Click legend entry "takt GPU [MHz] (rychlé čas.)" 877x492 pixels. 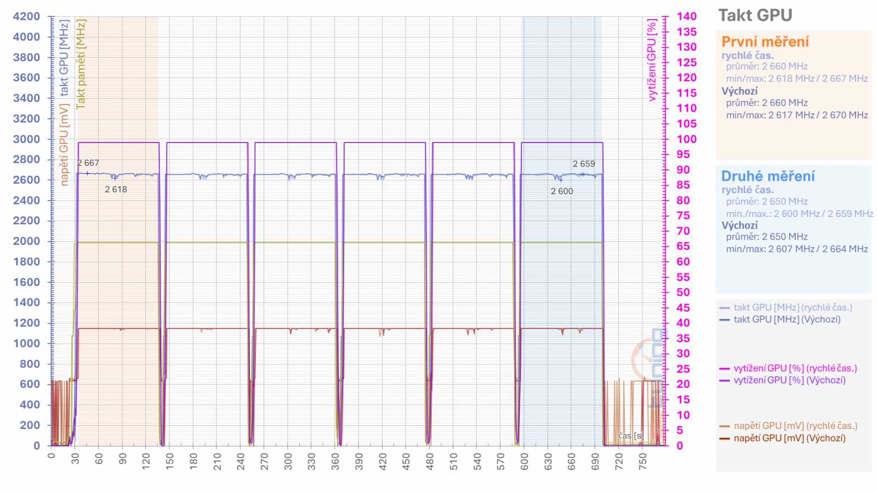click(x=793, y=307)
